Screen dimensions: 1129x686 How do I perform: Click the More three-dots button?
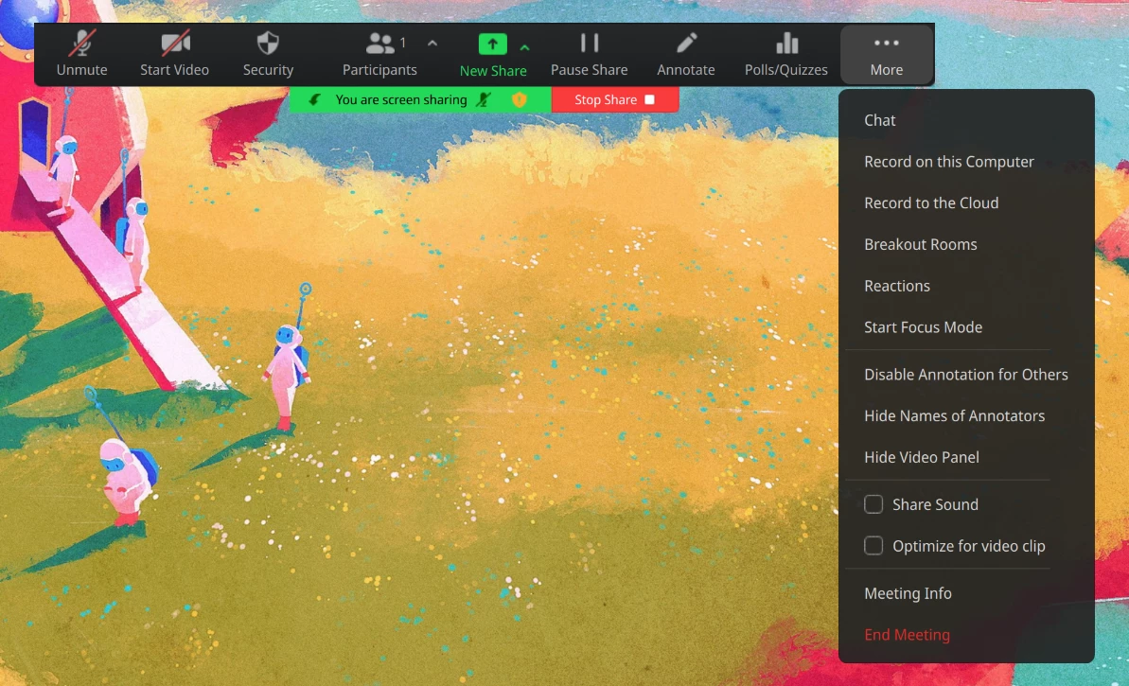(887, 54)
